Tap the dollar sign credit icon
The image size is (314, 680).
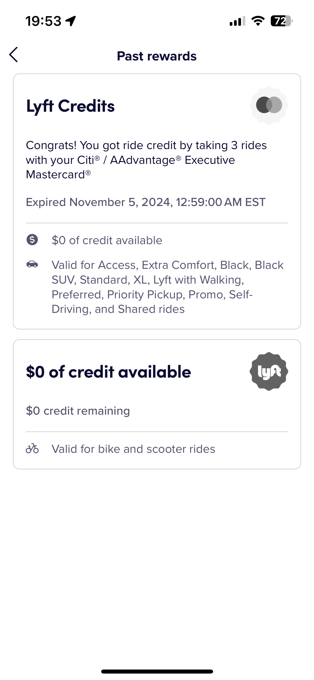click(32, 240)
